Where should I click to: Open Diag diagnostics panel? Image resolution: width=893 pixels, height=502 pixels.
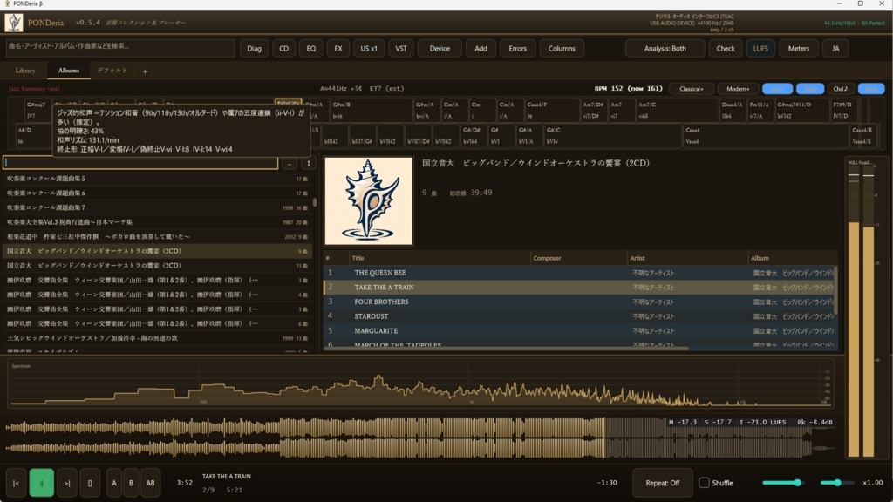point(254,49)
